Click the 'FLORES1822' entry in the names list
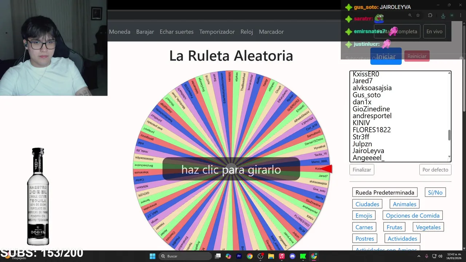 [x=371, y=130]
